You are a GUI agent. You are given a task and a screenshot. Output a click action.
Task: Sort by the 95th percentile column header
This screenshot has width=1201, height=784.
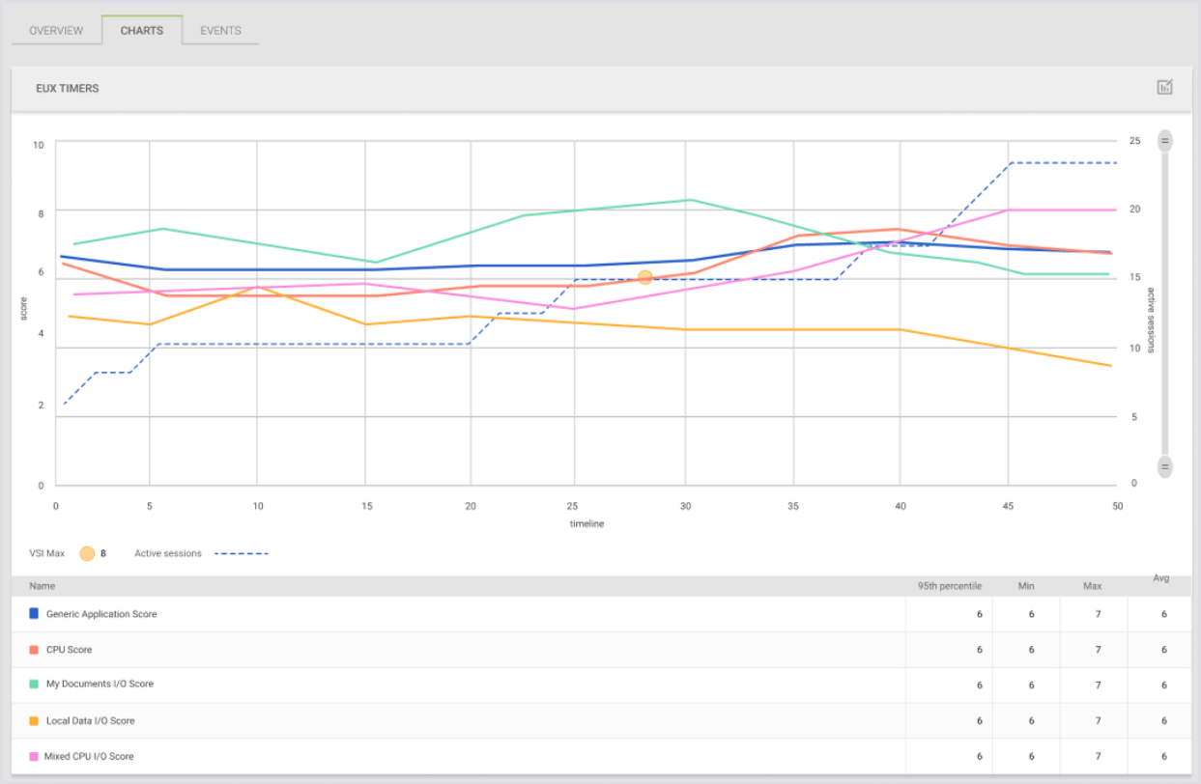click(949, 586)
